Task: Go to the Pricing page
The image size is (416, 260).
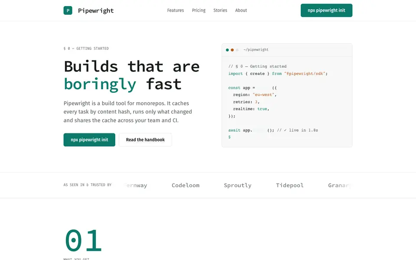Action: point(199,10)
